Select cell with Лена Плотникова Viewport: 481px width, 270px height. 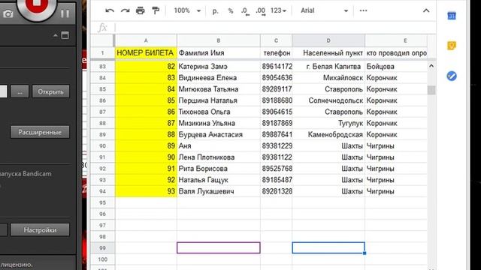(219, 157)
